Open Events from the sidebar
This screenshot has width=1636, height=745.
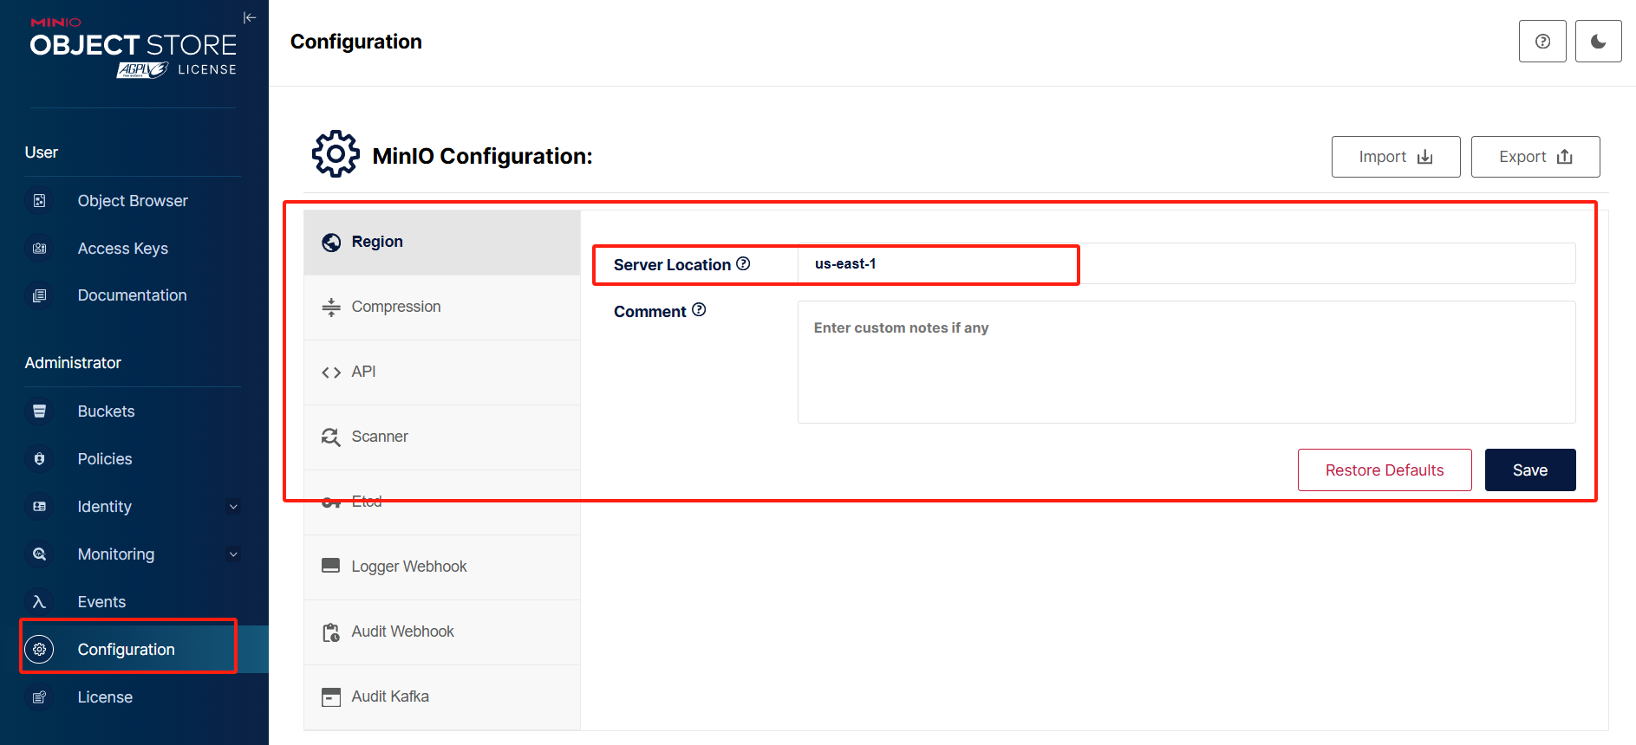(101, 602)
